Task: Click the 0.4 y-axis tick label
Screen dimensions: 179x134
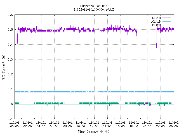Action: 10,45
